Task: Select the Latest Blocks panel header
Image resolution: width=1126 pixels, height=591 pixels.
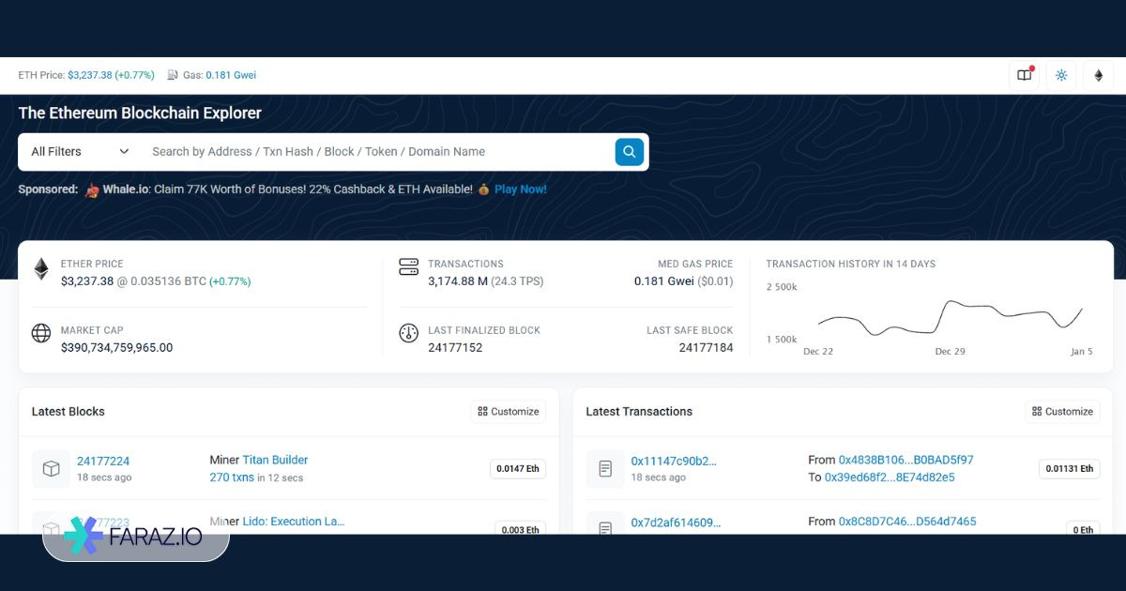Action: [68, 411]
